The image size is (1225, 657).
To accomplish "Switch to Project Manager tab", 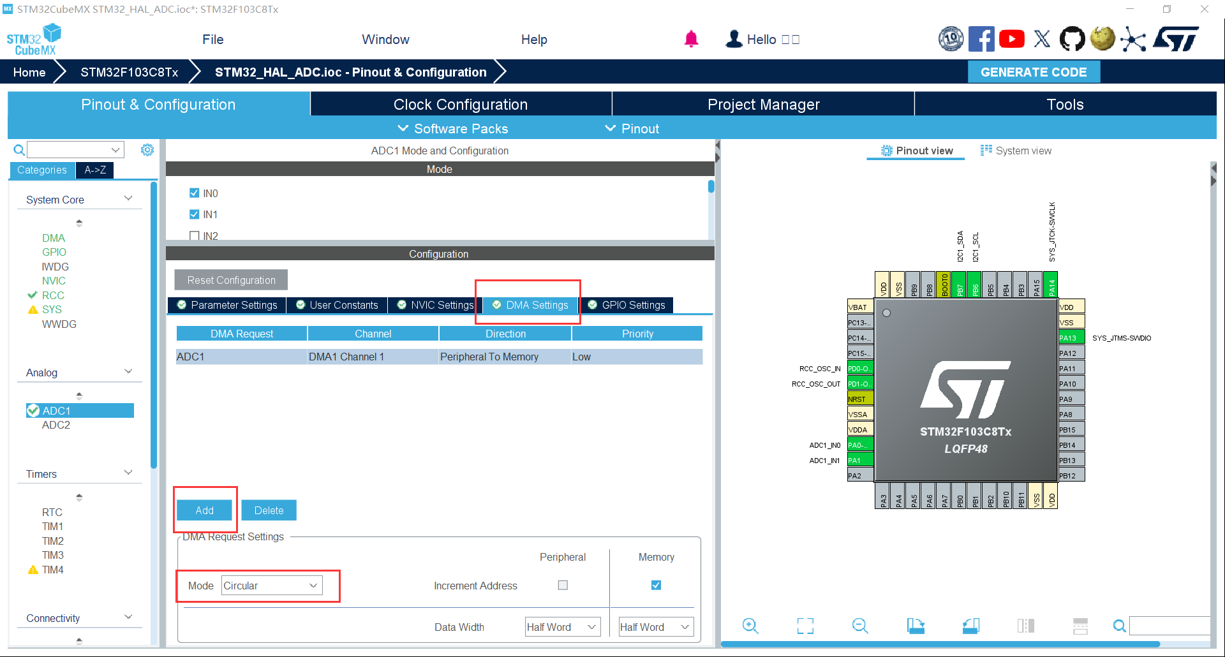I will point(763,104).
